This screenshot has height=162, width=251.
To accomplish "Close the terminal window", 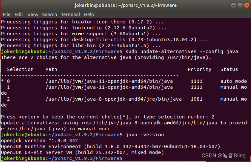I will [247, 5].
